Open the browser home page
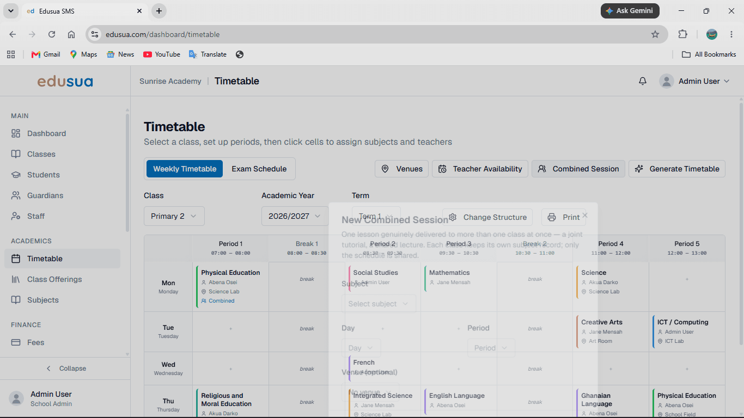This screenshot has height=418, width=744. [x=71, y=34]
